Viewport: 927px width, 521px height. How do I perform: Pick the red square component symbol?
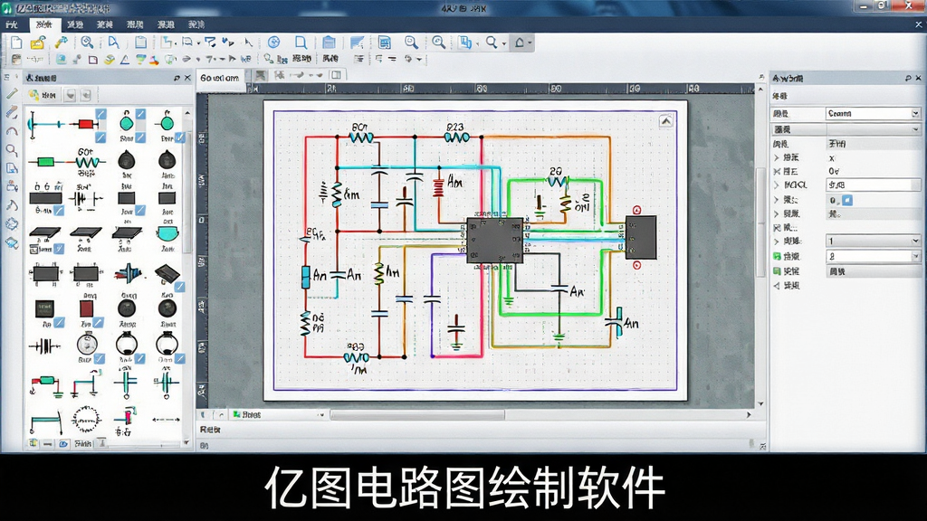(86, 308)
